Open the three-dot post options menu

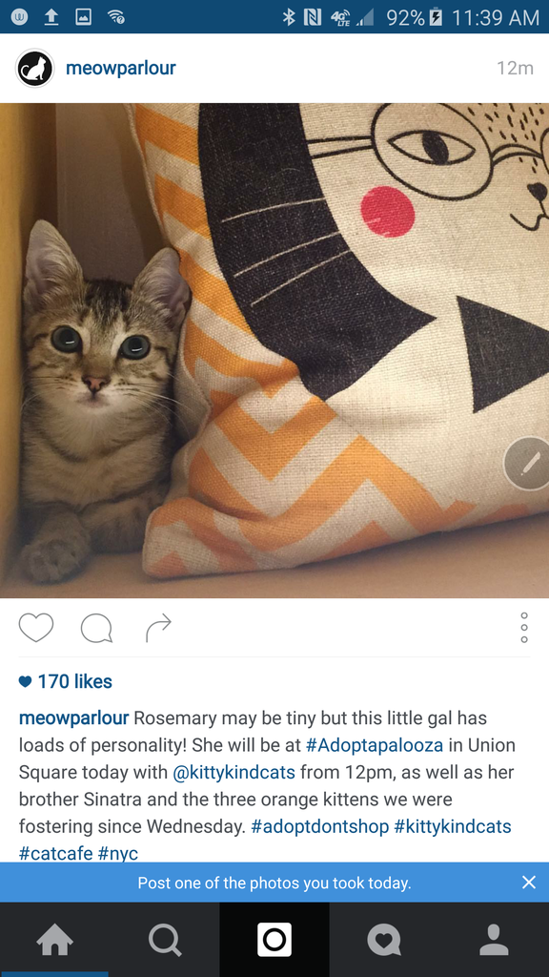coord(524,628)
